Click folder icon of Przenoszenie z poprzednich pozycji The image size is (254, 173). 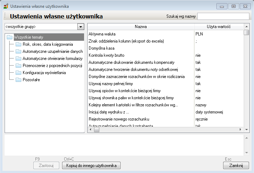click(18, 66)
